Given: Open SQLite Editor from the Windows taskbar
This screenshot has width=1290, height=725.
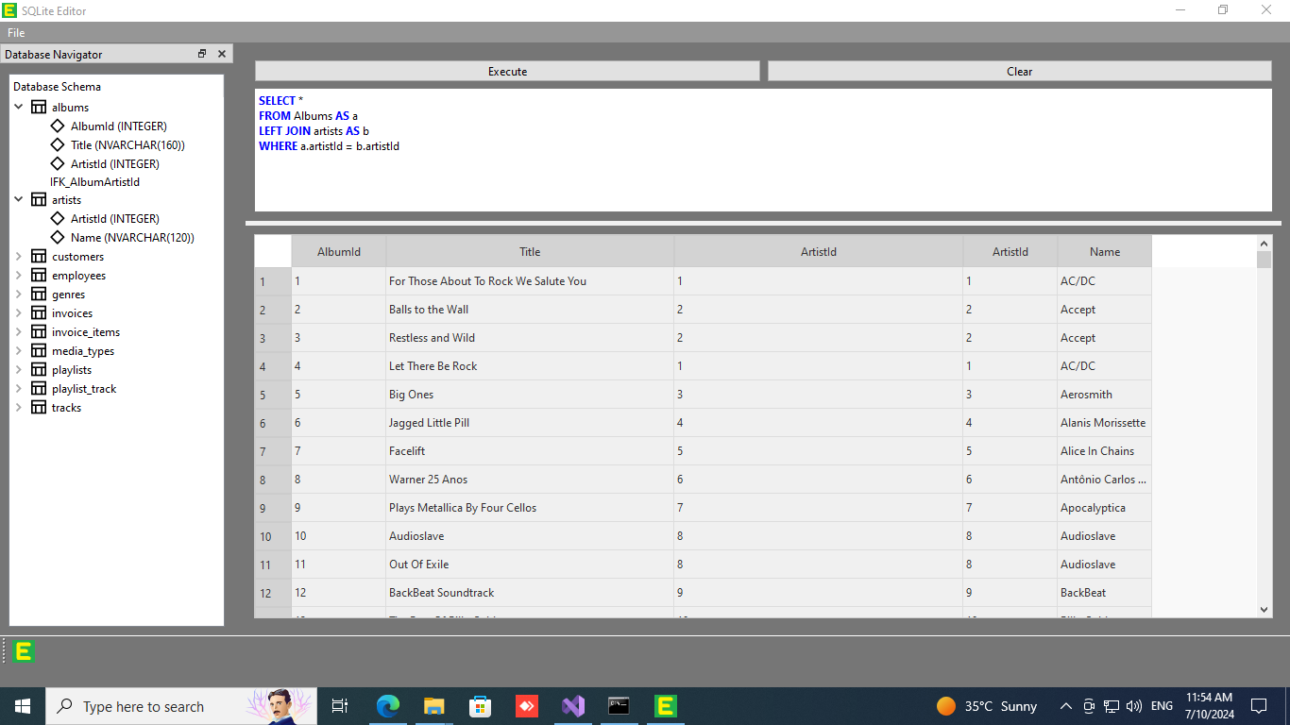Looking at the screenshot, I should tap(666, 705).
